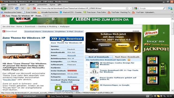This screenshot has height=98, width=174.
Task: Bookmark this page with the star icon
Action: click(x=127, y=8)
